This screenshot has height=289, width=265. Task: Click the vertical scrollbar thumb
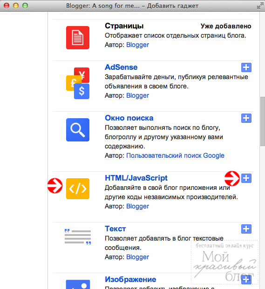(263, 121)
